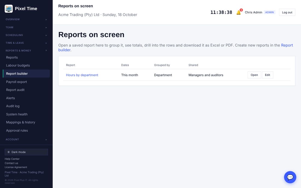
Task: Edit the Hours by department report
Action: coord(267,75)
